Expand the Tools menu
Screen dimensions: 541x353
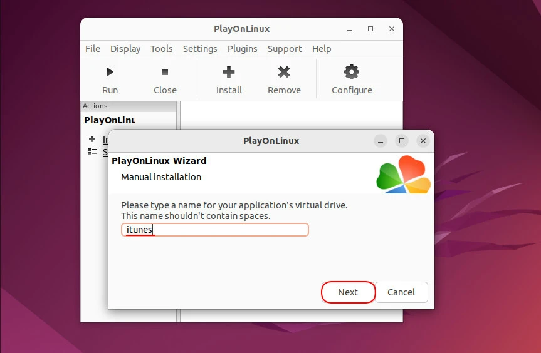point(162,49)
